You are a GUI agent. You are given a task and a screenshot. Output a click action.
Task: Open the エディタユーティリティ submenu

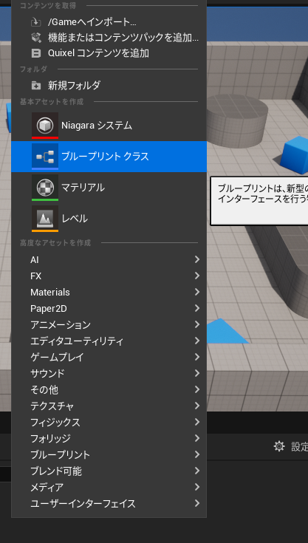[x=109, y=341]
